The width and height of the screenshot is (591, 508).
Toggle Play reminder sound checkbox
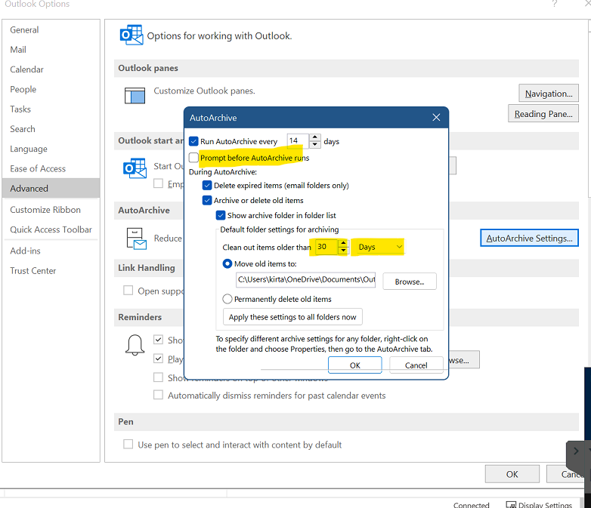pos(158,359)
